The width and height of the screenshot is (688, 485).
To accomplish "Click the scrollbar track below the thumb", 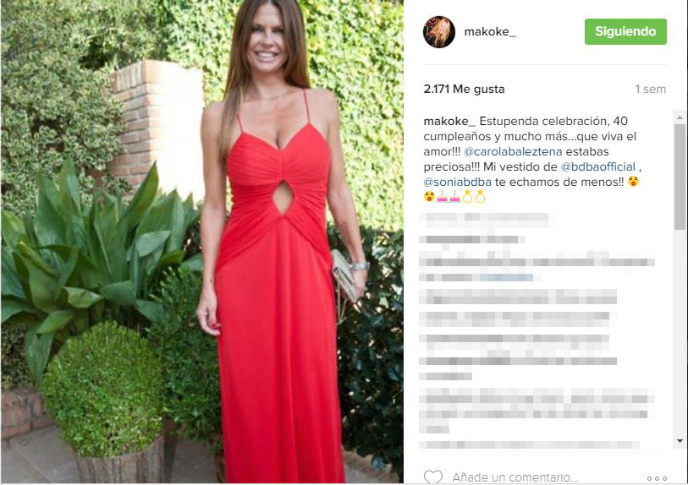I will pyautogui.click(x=680, y=332).
